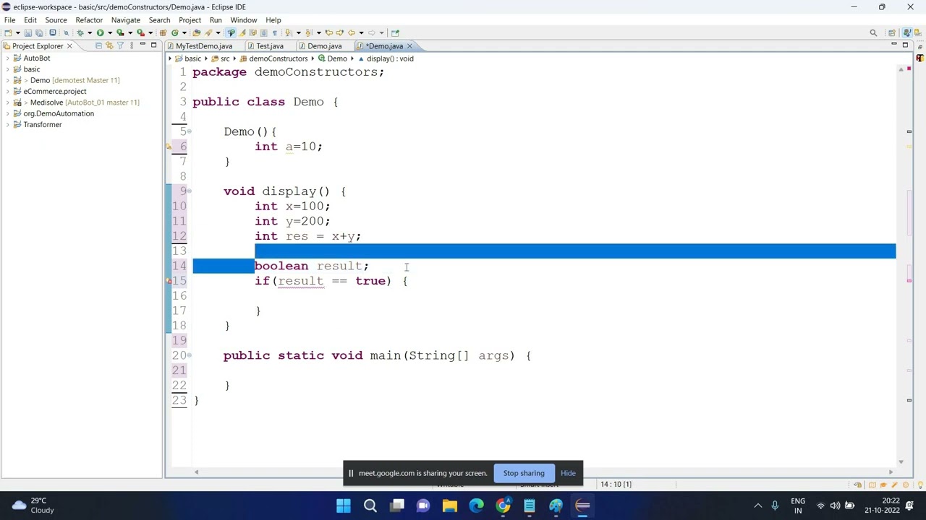926x520 pixels.
Task: Expand the Demo demotest project
Action: click(7, 80)
